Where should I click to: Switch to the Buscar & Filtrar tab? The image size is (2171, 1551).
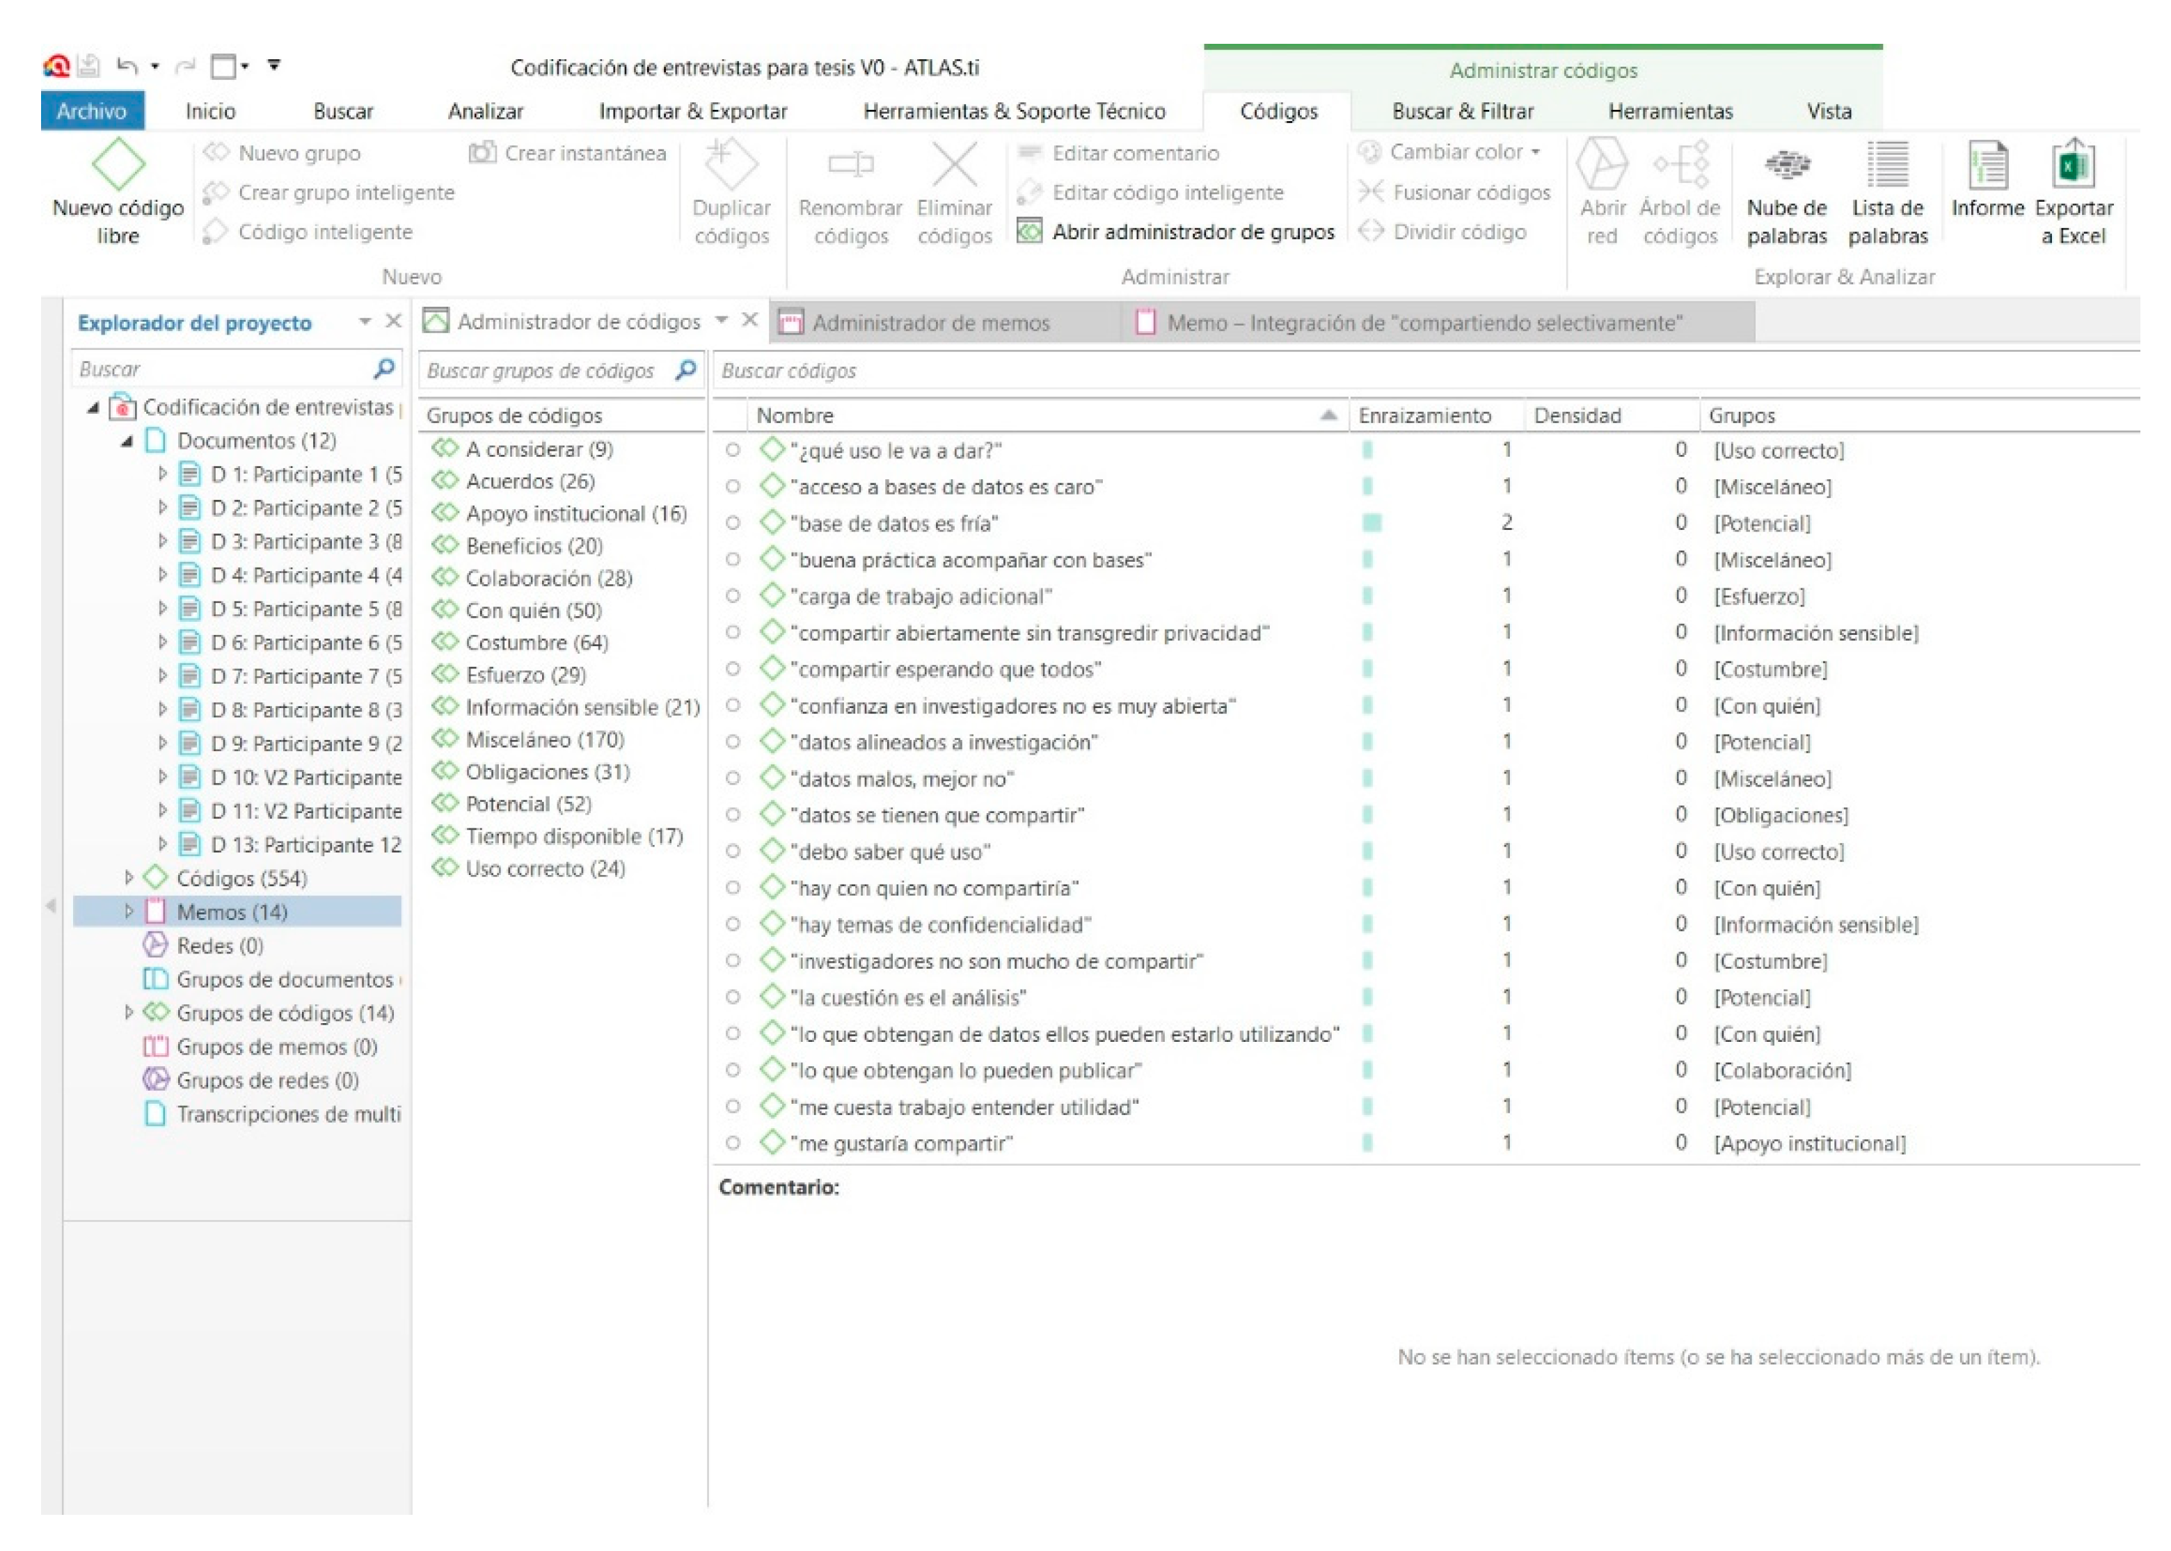tap(1462, 112)
